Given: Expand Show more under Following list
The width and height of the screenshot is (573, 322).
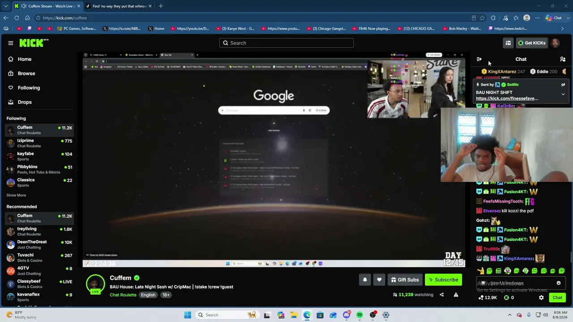Looking at the screenshot, I should tap(16, 195).
